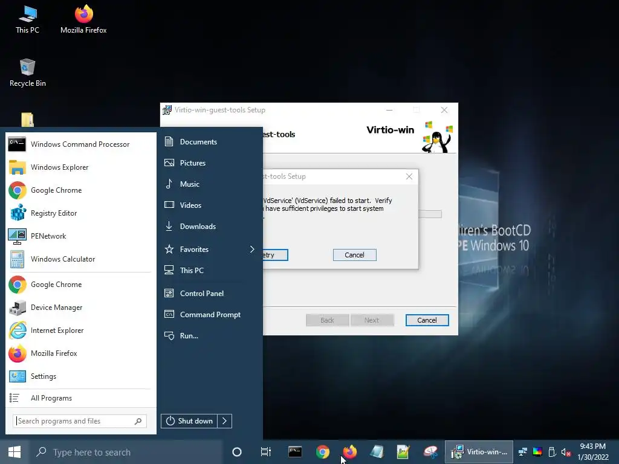The width and height of the screenshot is (619, 464).
Task: Click Cancel in the VdService error dialog
Action: 354,255
